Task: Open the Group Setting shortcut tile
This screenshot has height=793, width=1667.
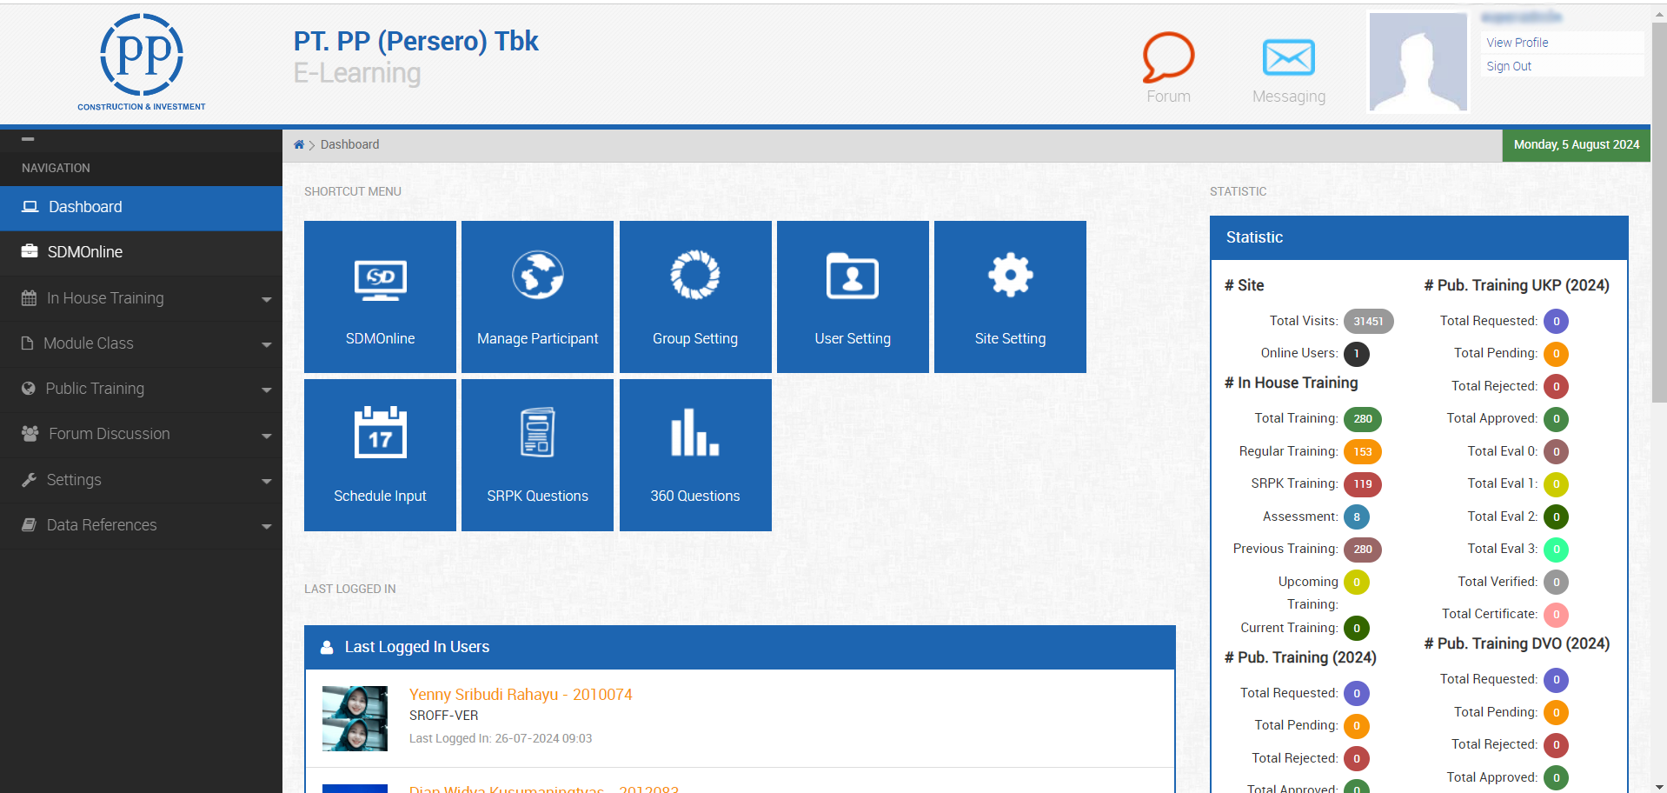Action: click(694, 297)
